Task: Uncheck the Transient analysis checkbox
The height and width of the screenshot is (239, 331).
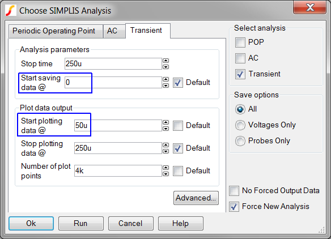Action: tap(240, 74)
